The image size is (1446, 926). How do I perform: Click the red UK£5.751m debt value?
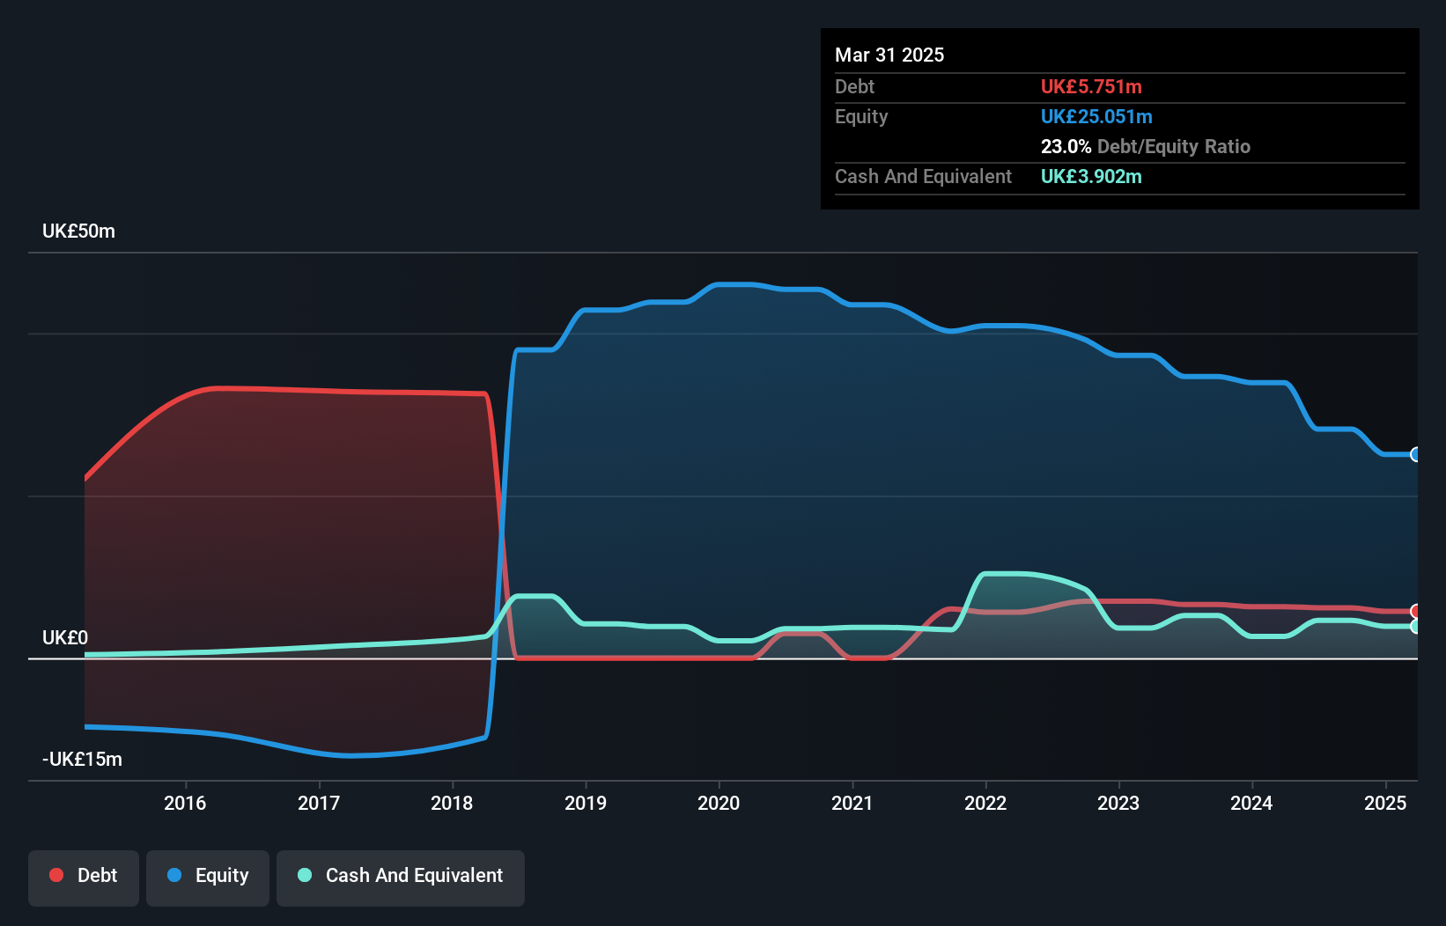(1091, 86)
